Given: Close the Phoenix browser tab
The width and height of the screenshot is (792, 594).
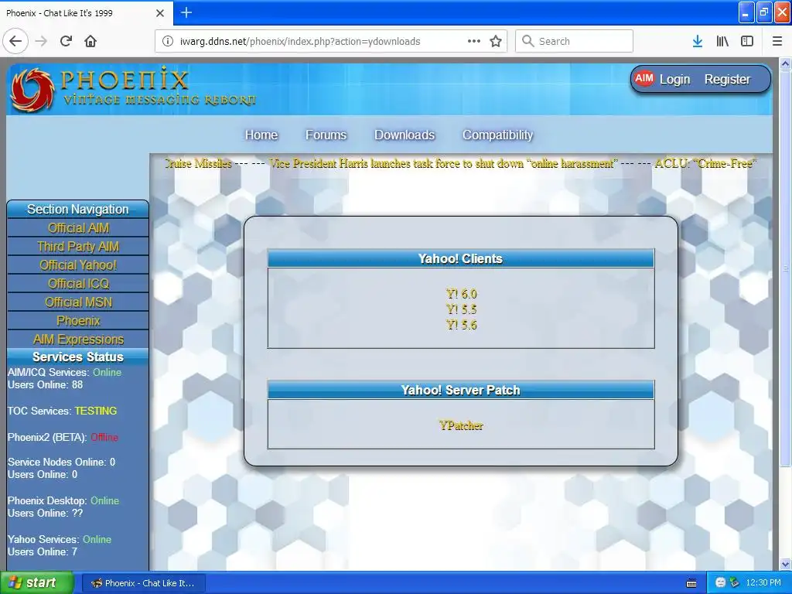Looking at the screenshot, I should (x=160, y=13).
